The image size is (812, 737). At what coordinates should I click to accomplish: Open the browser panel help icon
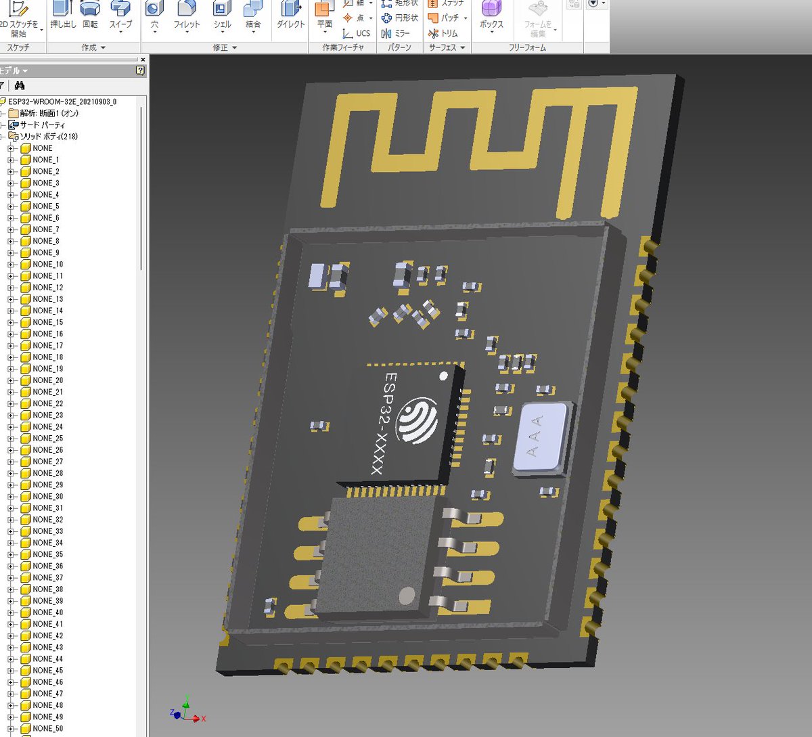pyautogui.click(x=140, y=70)
